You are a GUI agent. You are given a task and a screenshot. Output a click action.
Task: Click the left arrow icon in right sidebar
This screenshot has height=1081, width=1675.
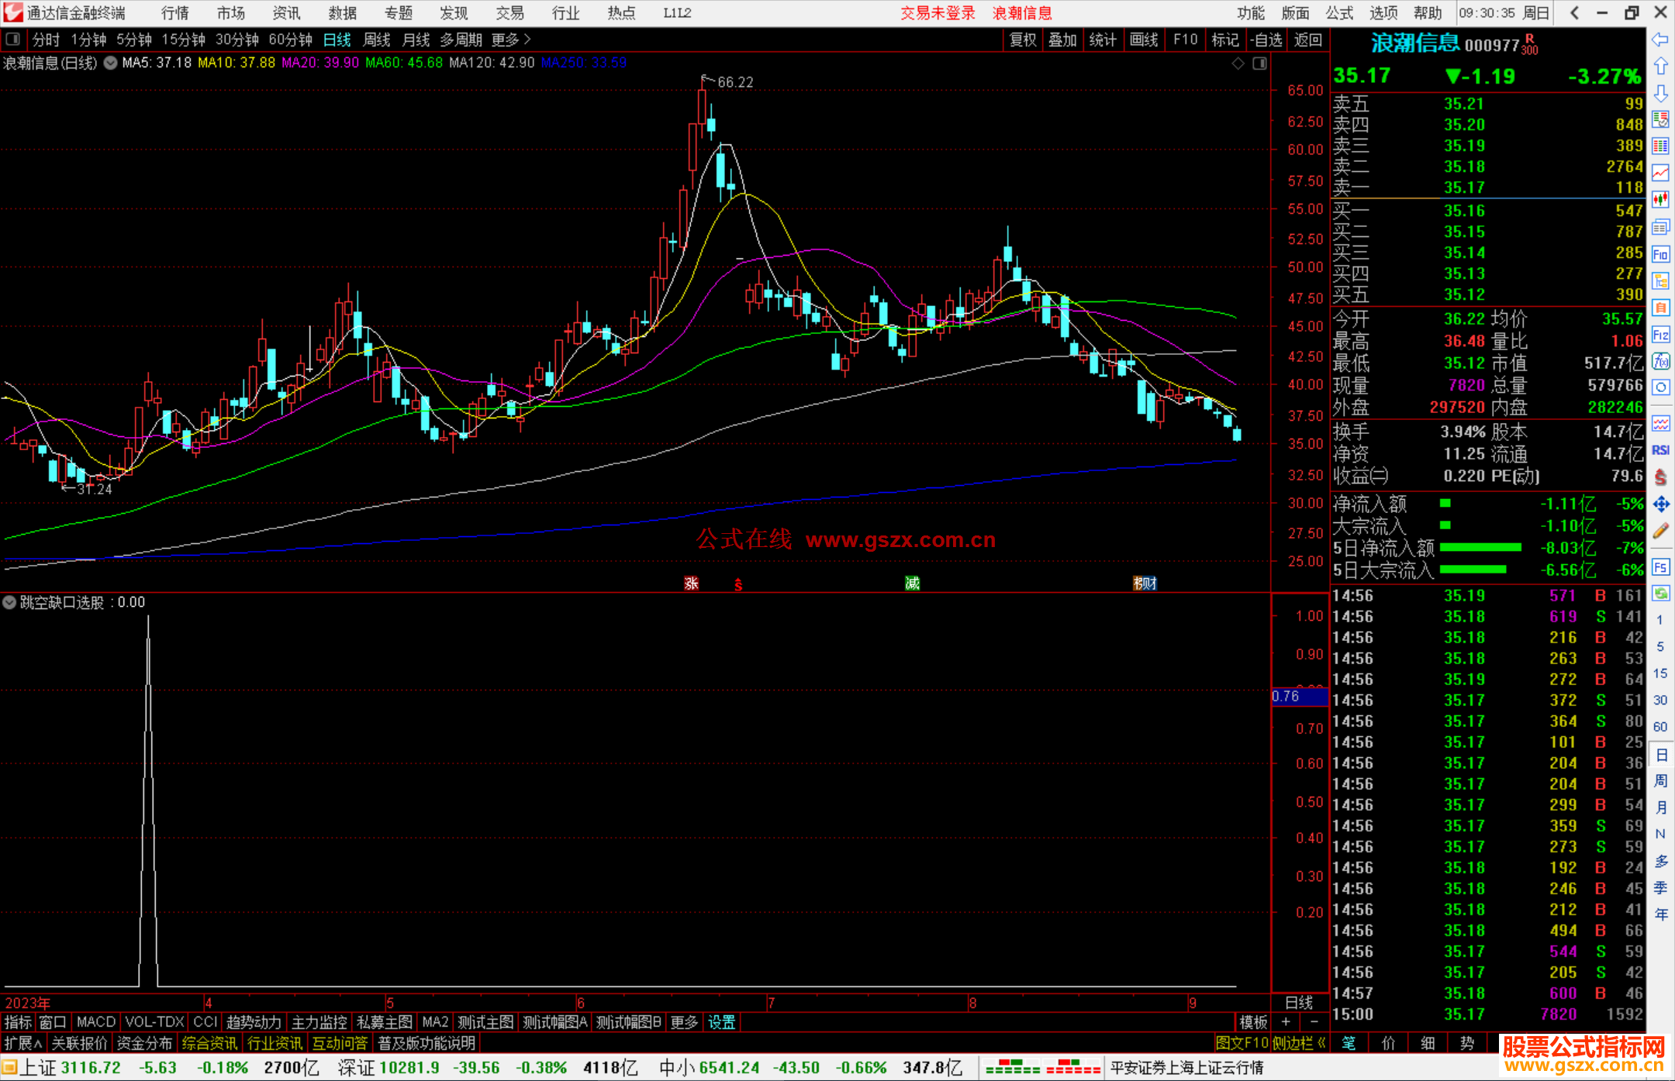click(x=1660, y=40)
